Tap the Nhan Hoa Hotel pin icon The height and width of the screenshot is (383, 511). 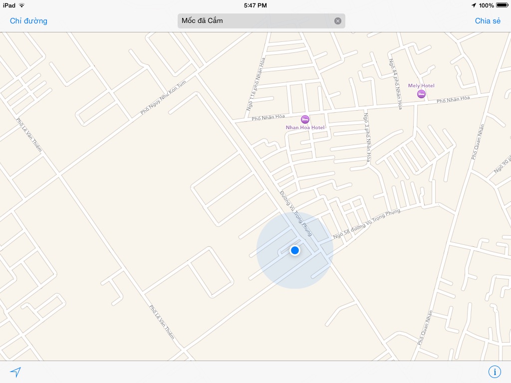pos(305,119)
